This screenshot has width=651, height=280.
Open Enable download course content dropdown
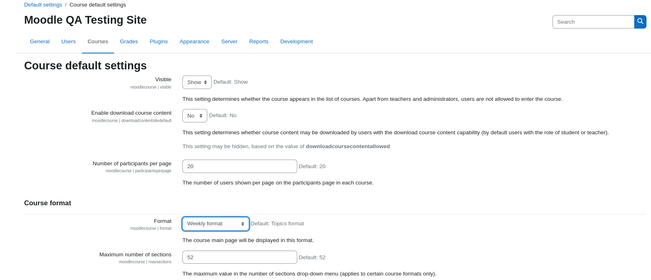coord(195,116)
